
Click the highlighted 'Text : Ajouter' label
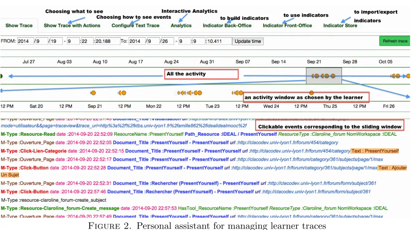coord(393,168)
